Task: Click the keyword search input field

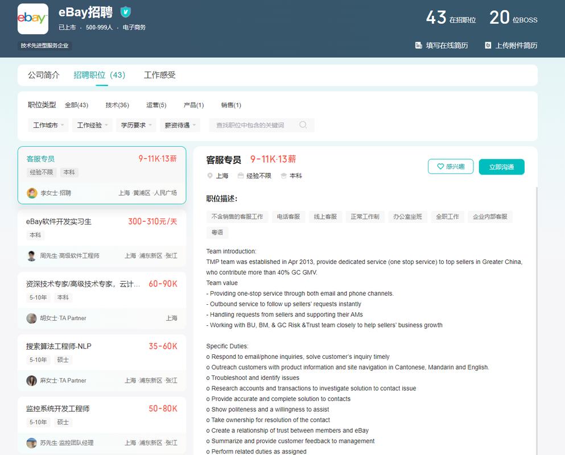Action: click(262, 125)
